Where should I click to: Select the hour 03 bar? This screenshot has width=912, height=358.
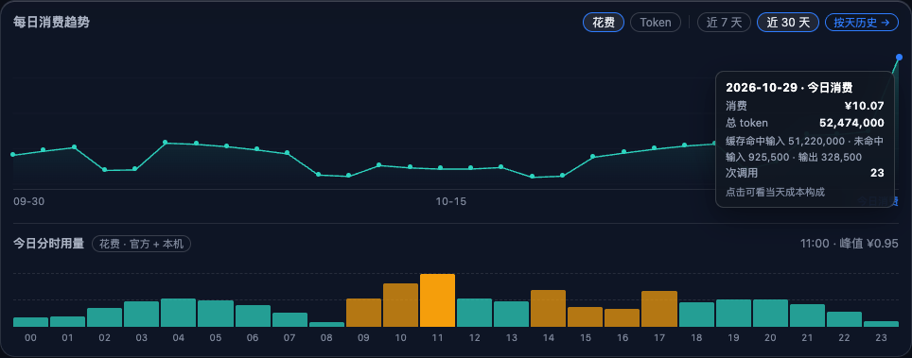tap(141, 314)
